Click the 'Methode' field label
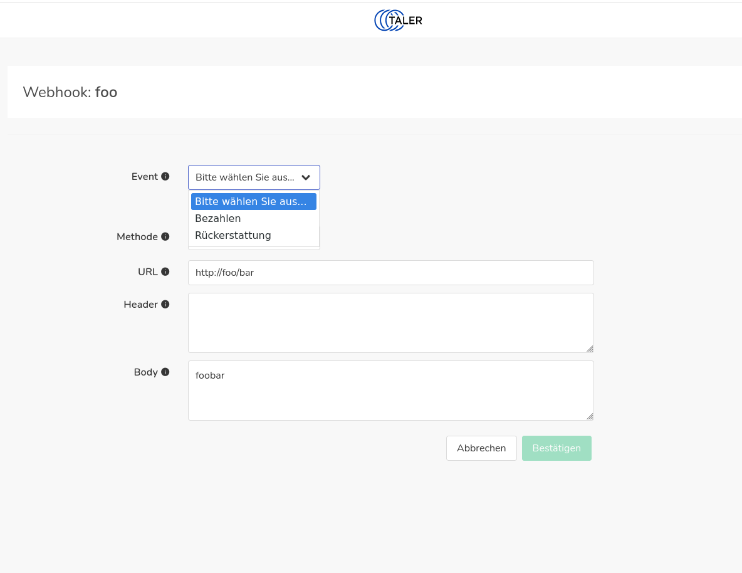The width and height of the screenshot is (742, 573). coord(137,237)
